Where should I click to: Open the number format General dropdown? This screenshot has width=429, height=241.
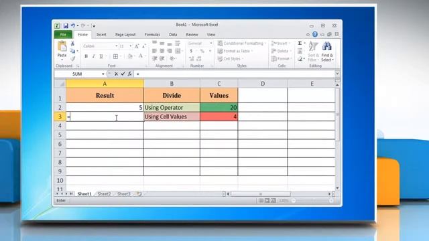pyautogui.click(x=211, y=44)
